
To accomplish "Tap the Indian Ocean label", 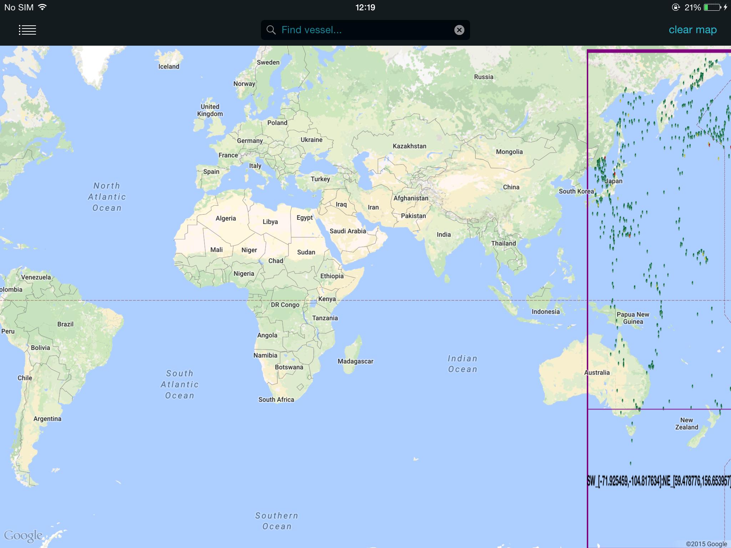I will click(x=463, y=364).
